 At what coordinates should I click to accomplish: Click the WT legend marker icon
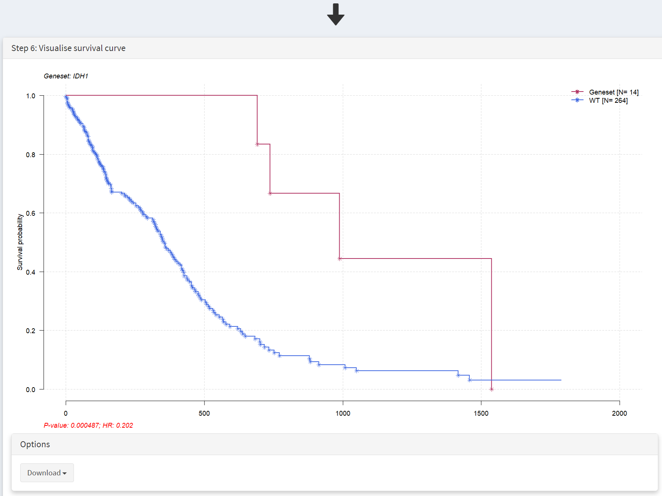577,100
